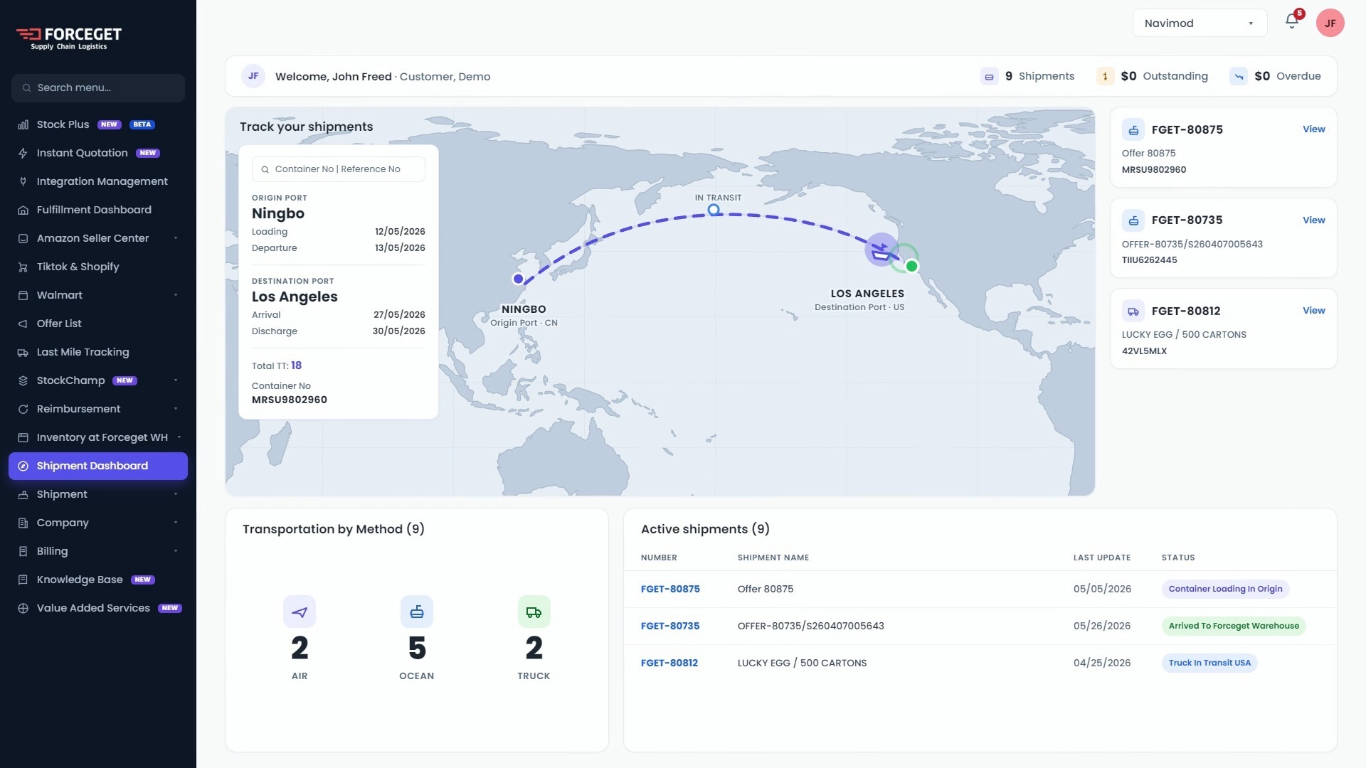Click the ocean icon on FGET-80875 card
This screenshot has width=1366, height=768.
(1133, 129)
